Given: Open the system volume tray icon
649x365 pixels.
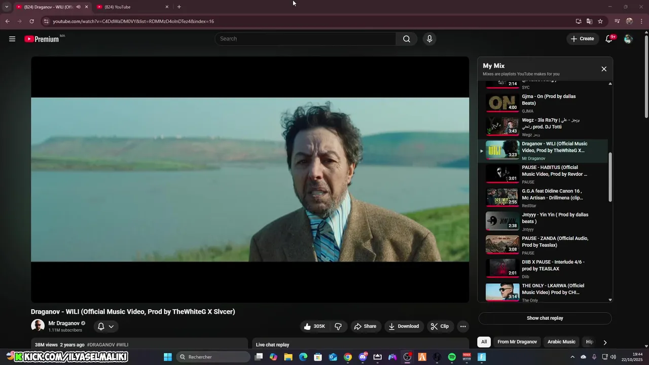Looking at the screenshot, I should coord(613,357).
